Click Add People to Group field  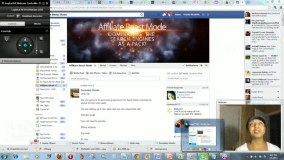(x=187, y=79)
